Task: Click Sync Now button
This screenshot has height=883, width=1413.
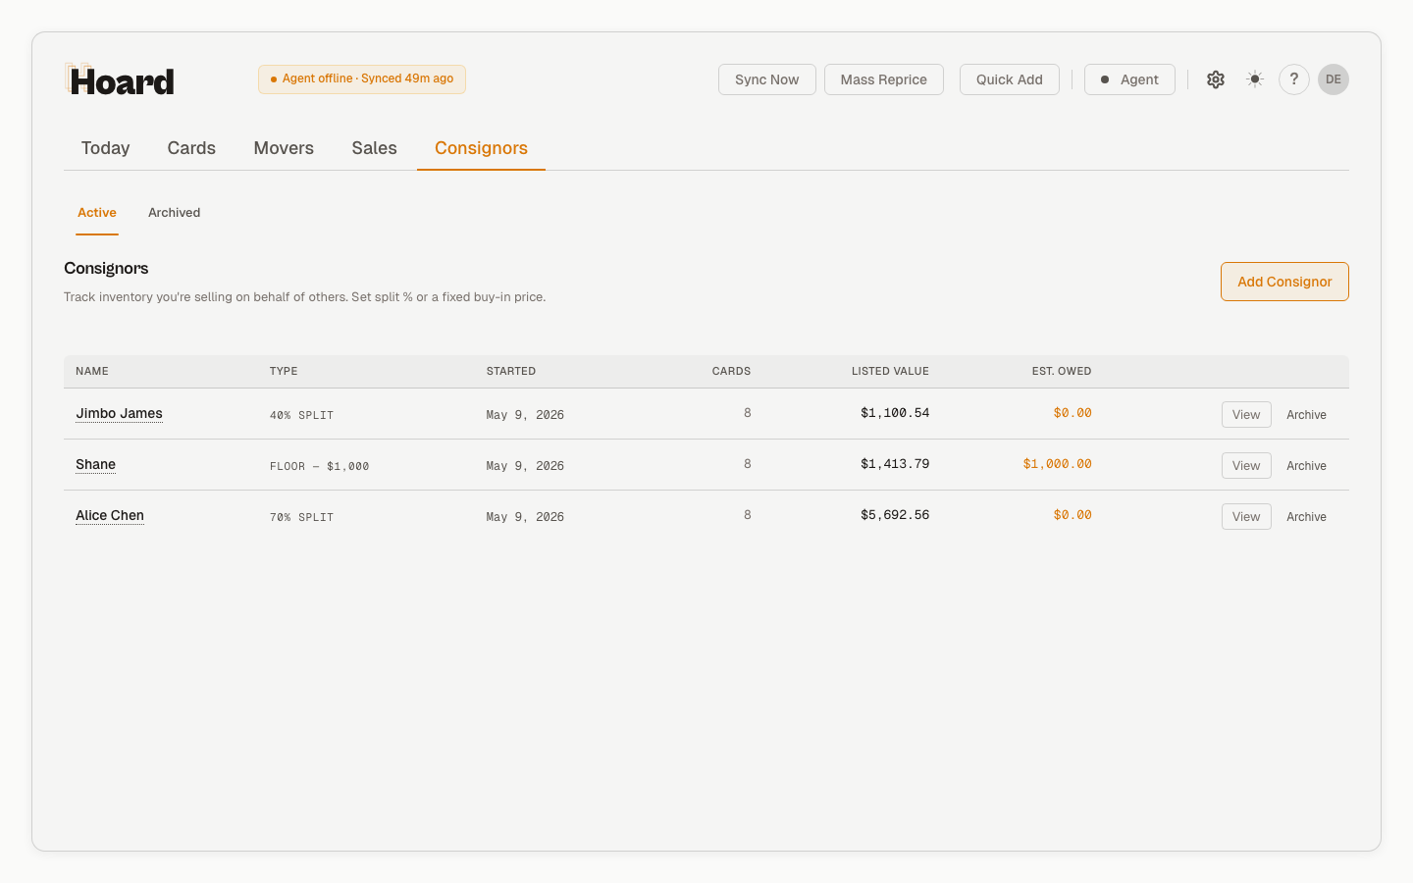Action: point(767,79)
